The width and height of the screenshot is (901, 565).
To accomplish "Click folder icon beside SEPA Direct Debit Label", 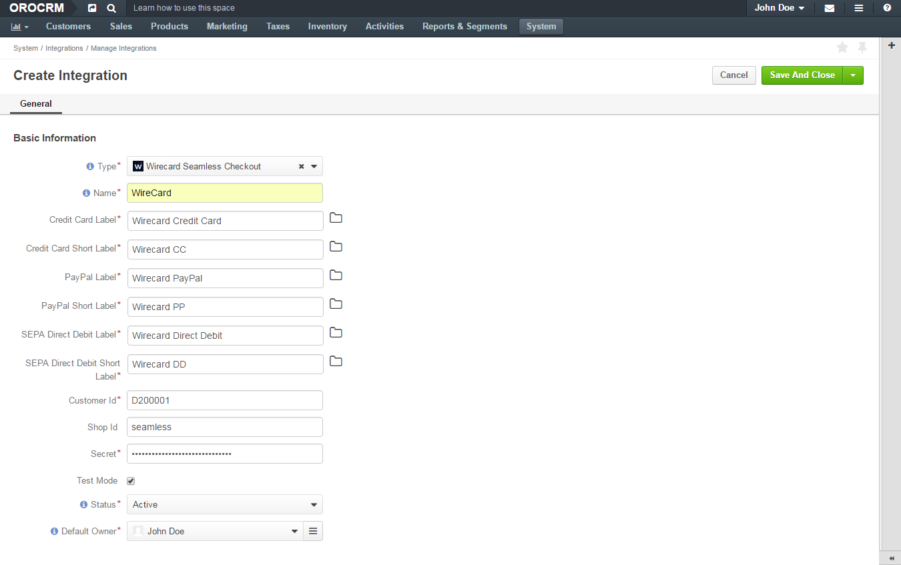I will 336,333.
